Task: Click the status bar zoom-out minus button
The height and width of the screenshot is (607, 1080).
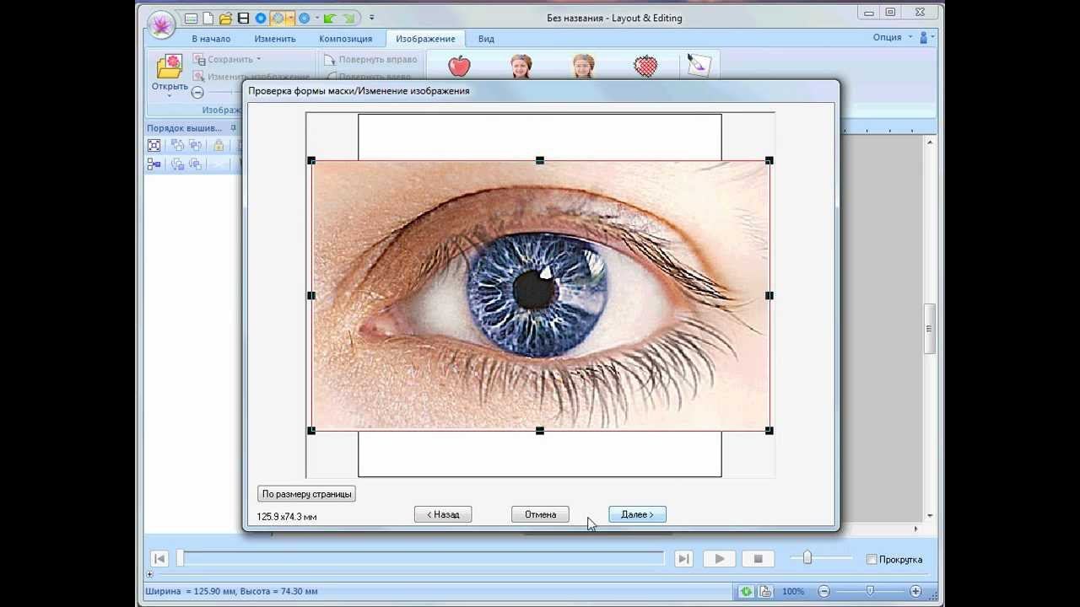Action: (824, 592)
